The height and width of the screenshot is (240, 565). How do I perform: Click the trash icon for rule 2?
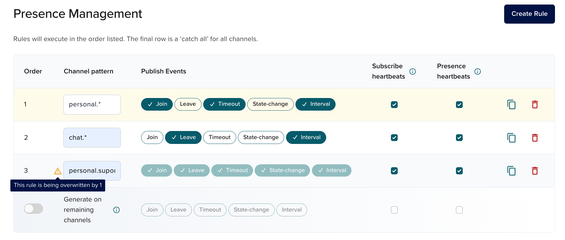tap(535, 138)
